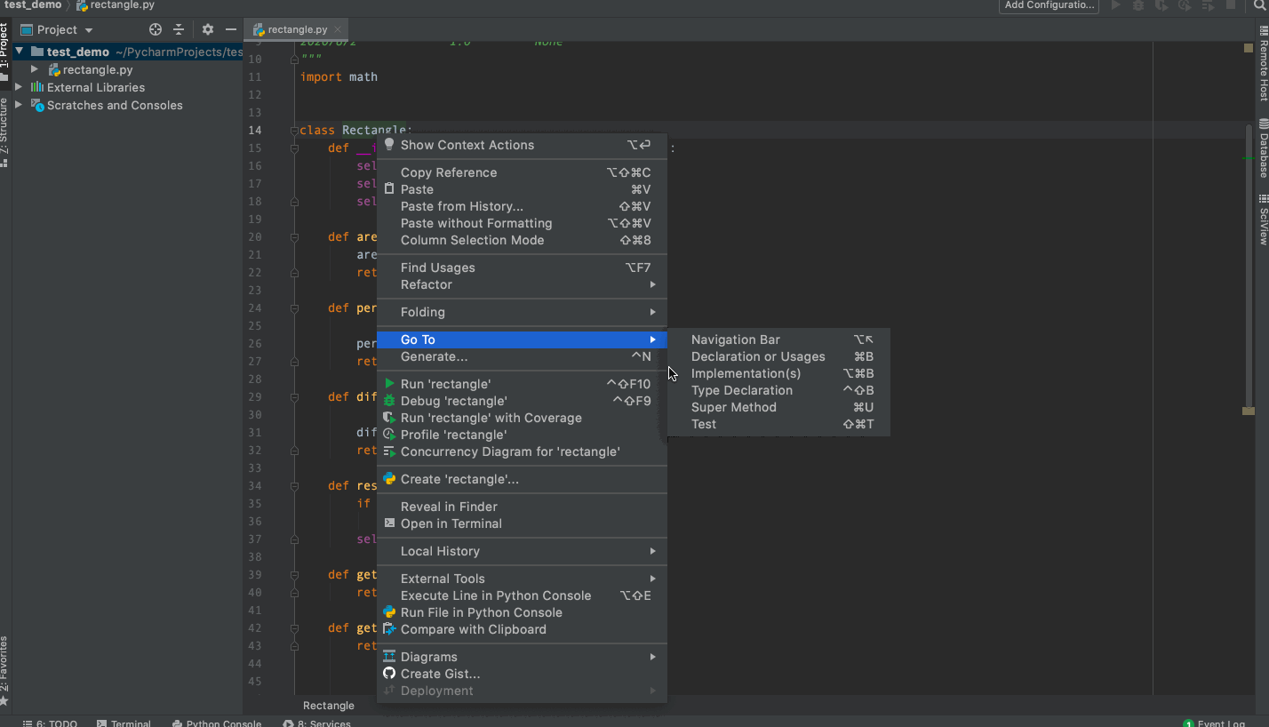The width and height of the screenshot is (1269, 727).
Task: Click the green Run 'rectangle' icon
Action: point(389,384)
